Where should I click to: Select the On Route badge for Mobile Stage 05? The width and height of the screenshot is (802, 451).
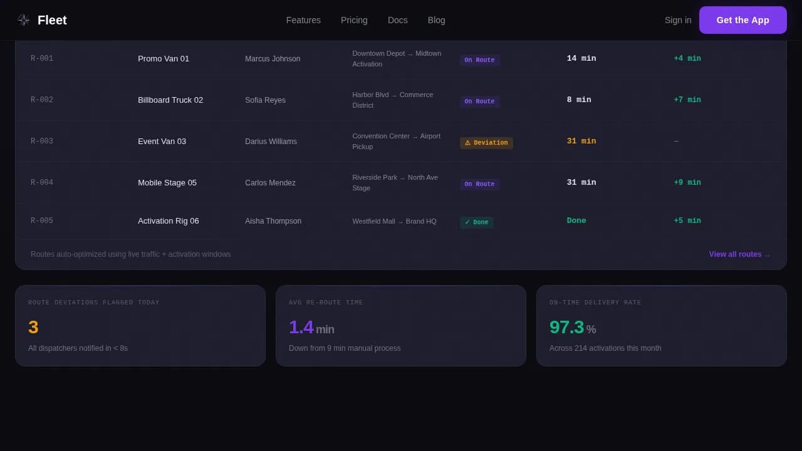tap(479, 184)
